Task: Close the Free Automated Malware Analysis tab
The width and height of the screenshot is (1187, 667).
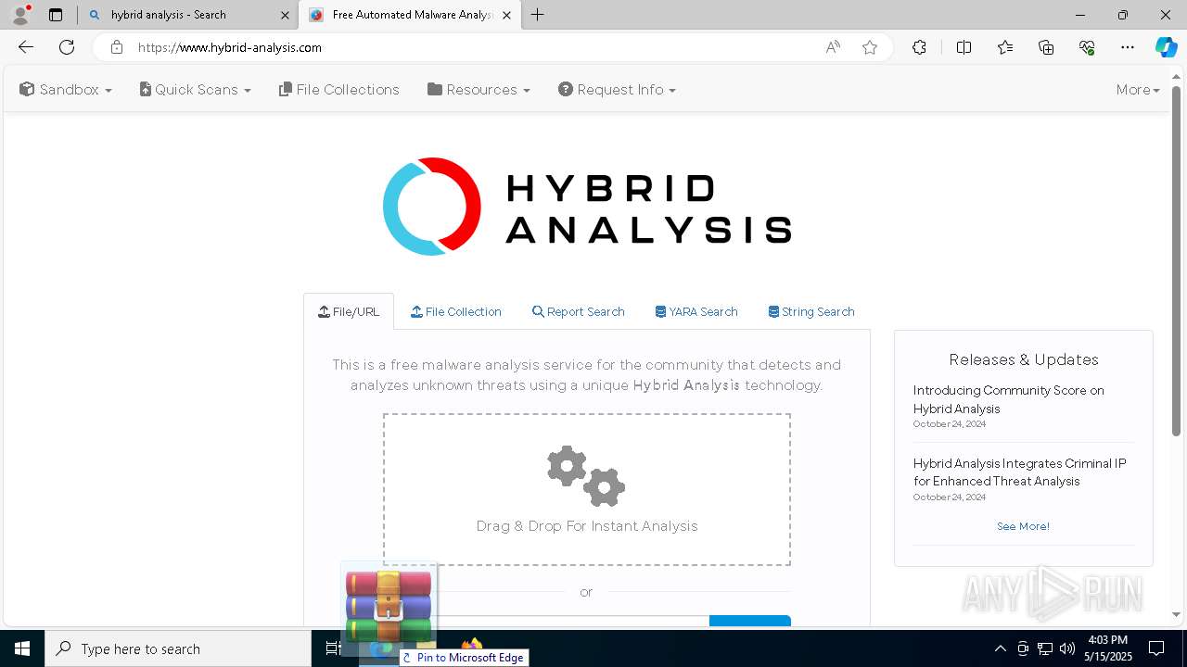Action: click(506, 15)
